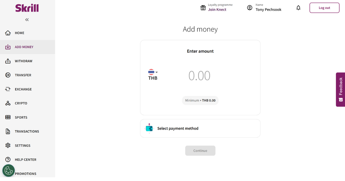Click the Log out button
The image size is (345, 181).
[324, 8]
